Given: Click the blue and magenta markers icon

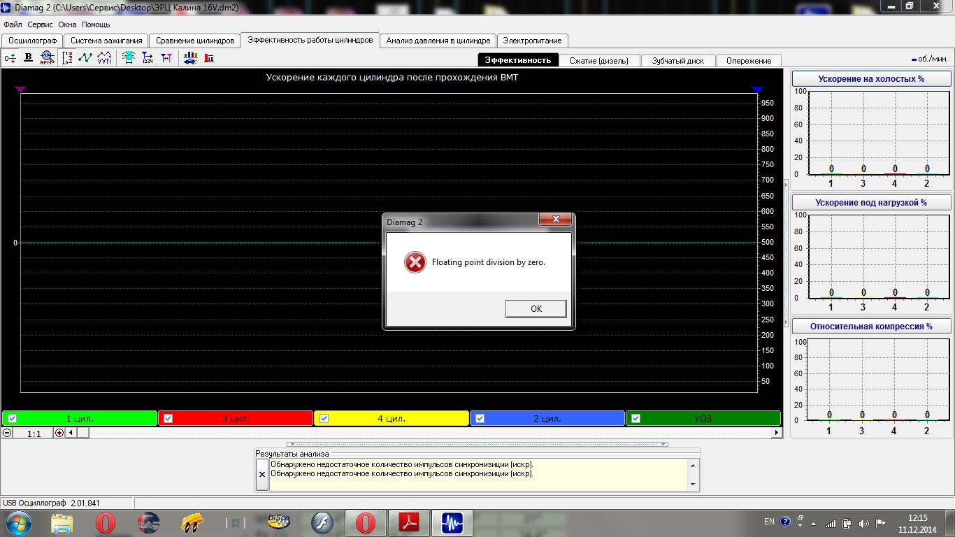Looking at the screenshot, I should tap(166, 58).
